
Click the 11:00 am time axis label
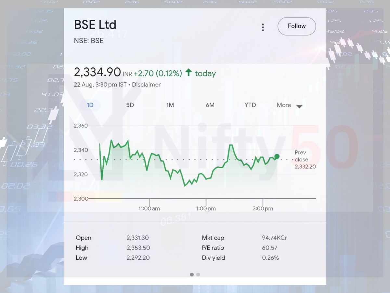149,209
